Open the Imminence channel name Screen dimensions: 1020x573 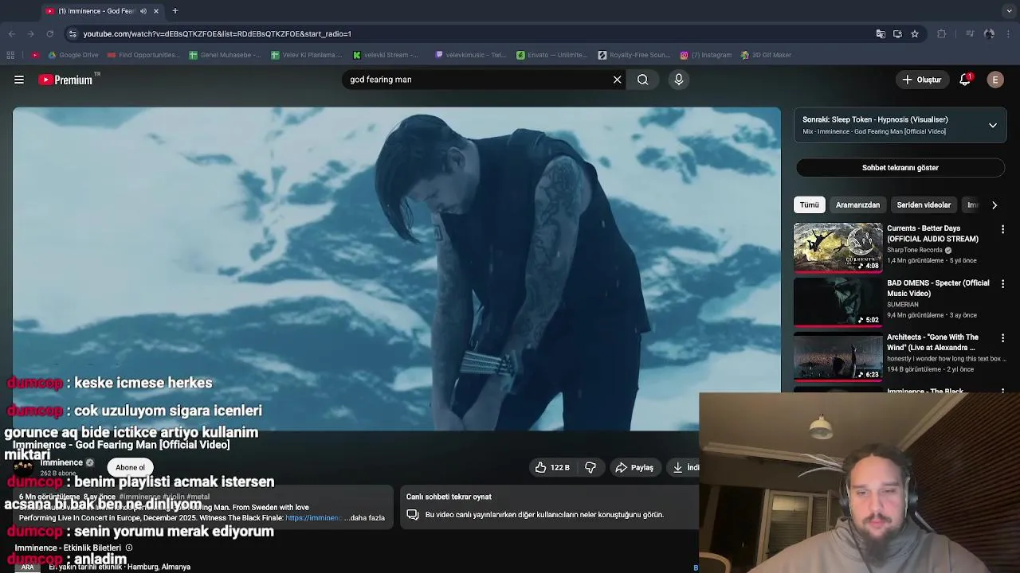coord(61,462)
